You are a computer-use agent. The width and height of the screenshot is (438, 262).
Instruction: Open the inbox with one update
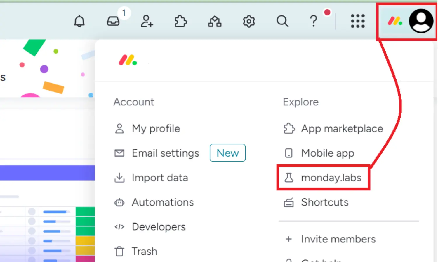point(113,21)
